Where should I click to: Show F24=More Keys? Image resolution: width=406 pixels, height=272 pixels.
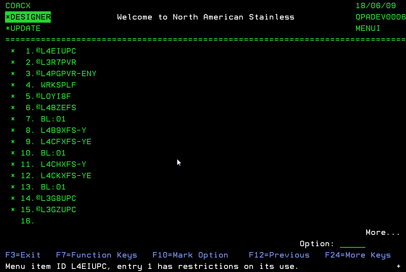358,255
